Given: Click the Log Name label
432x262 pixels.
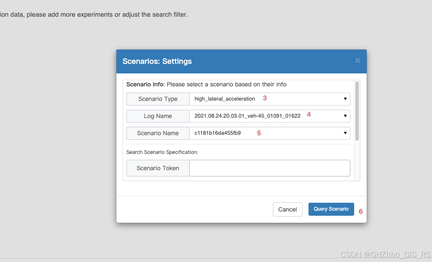Looking at the screenshot, I should pos(158,116).
